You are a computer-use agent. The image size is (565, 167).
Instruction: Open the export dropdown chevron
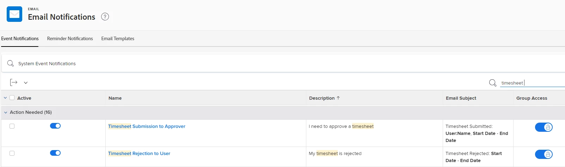pos(26,83)
